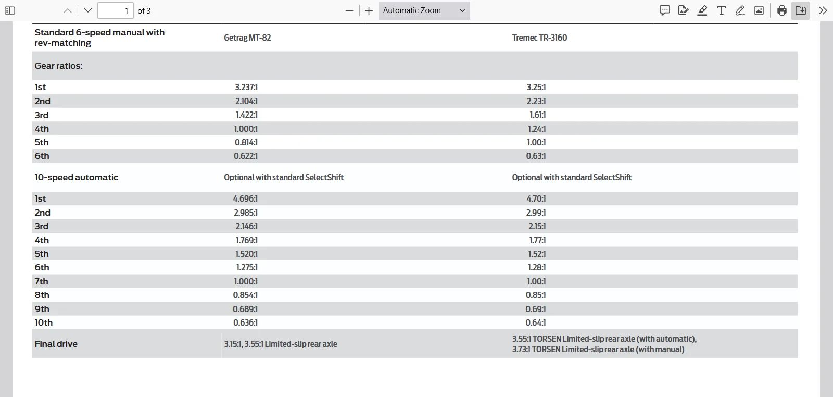
Task: Open the add signature tool
Action: [x=684, y=10]
